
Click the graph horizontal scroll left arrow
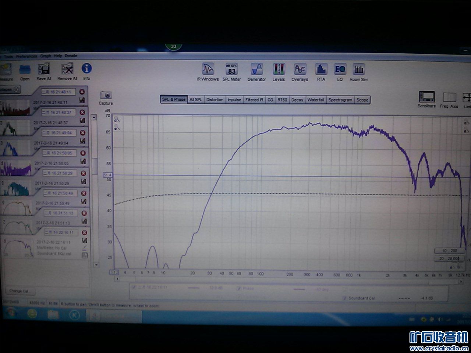117,279
